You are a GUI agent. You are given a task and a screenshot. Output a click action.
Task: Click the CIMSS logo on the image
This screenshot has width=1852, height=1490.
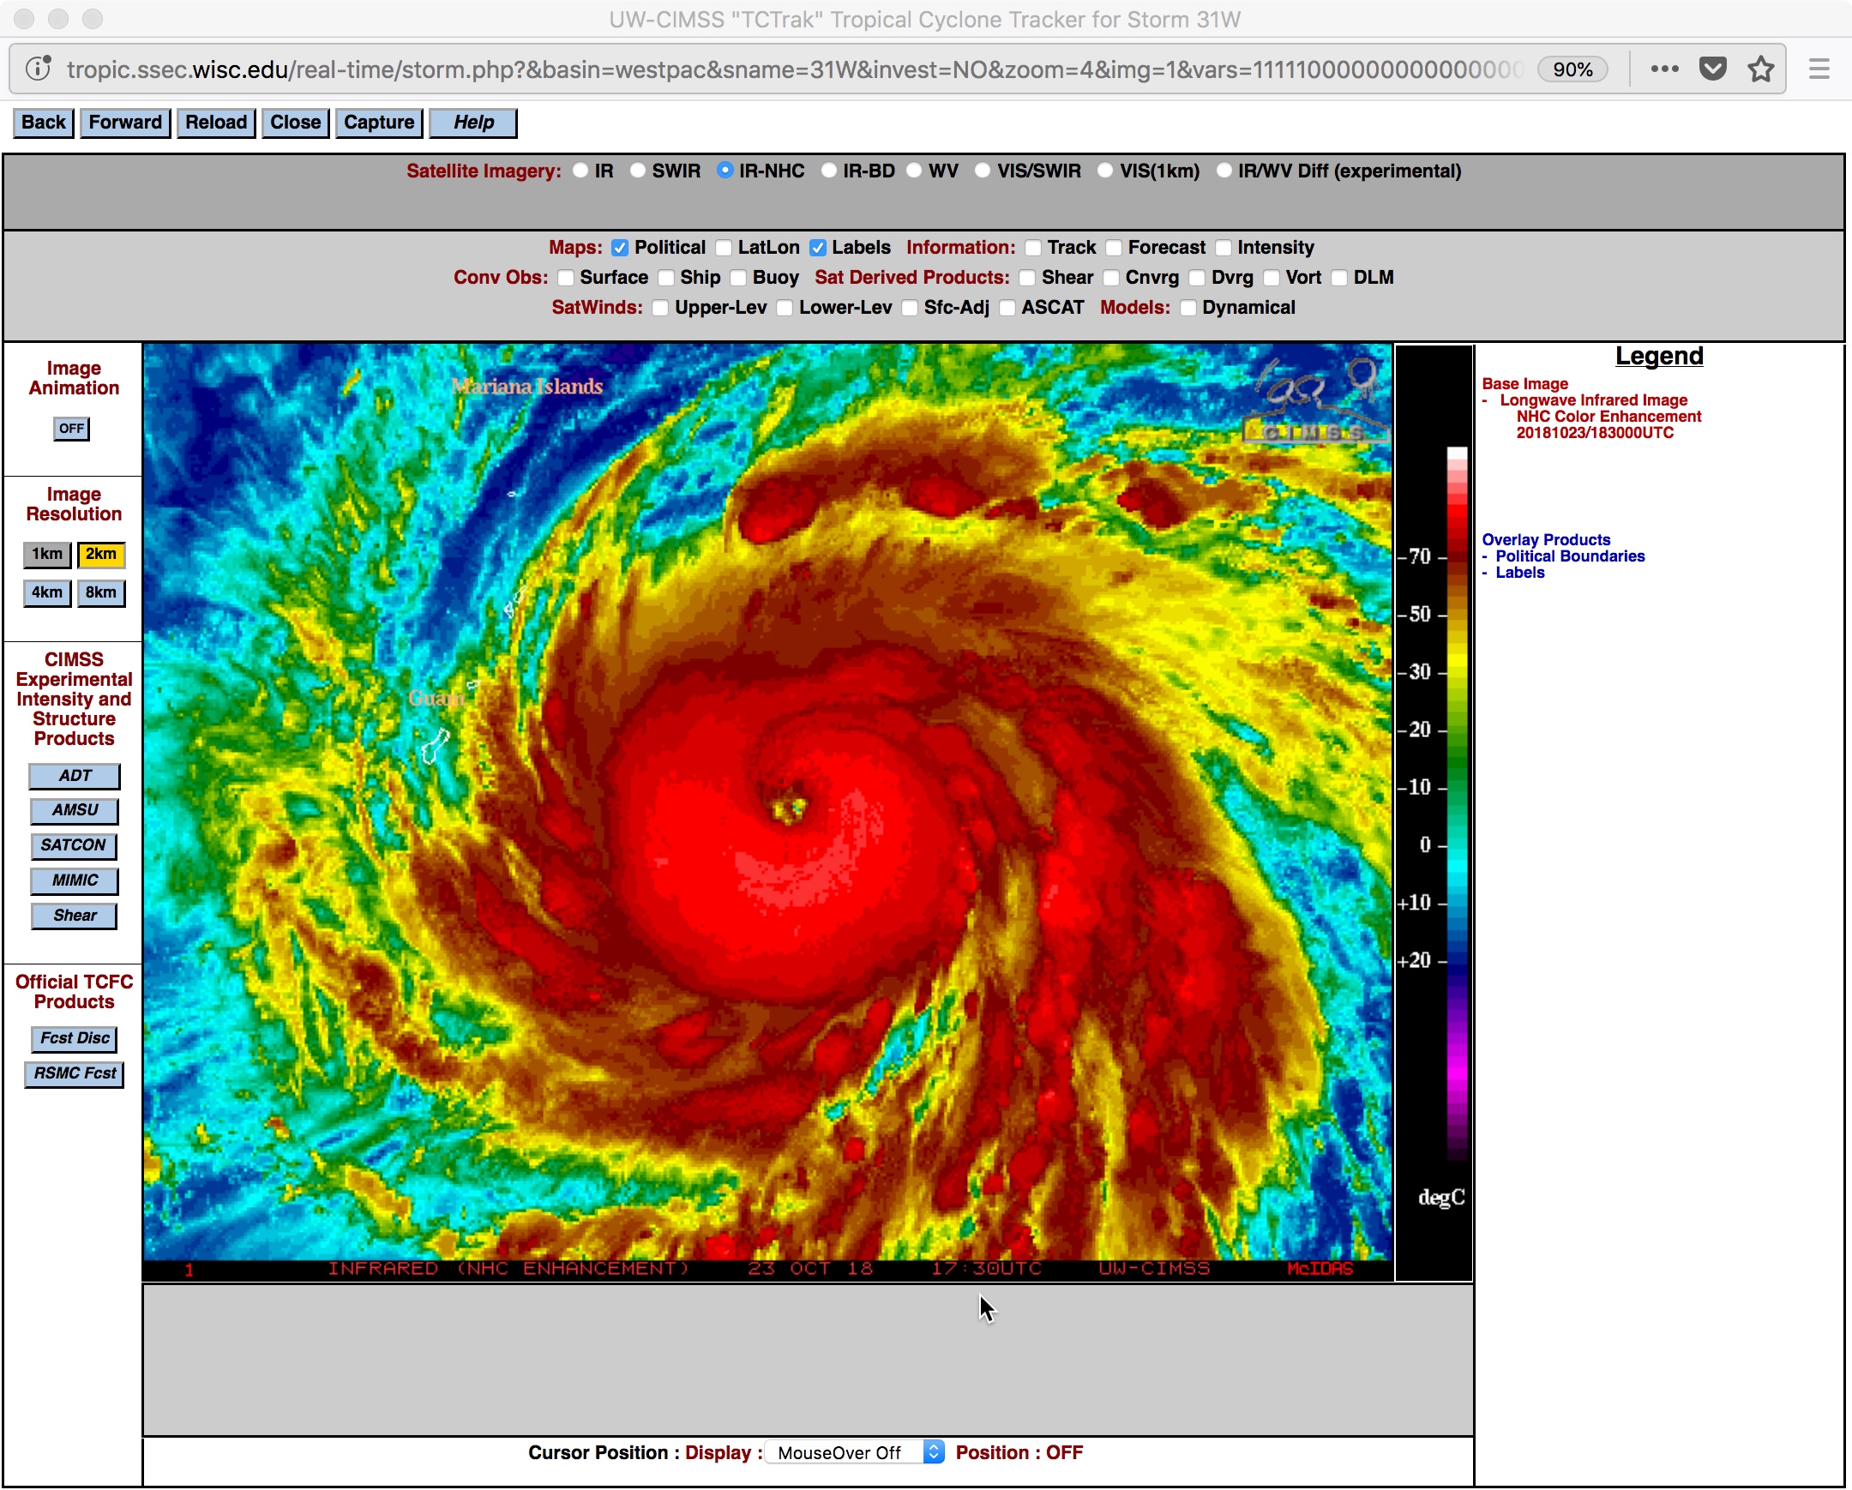(x=1315, y=402)
